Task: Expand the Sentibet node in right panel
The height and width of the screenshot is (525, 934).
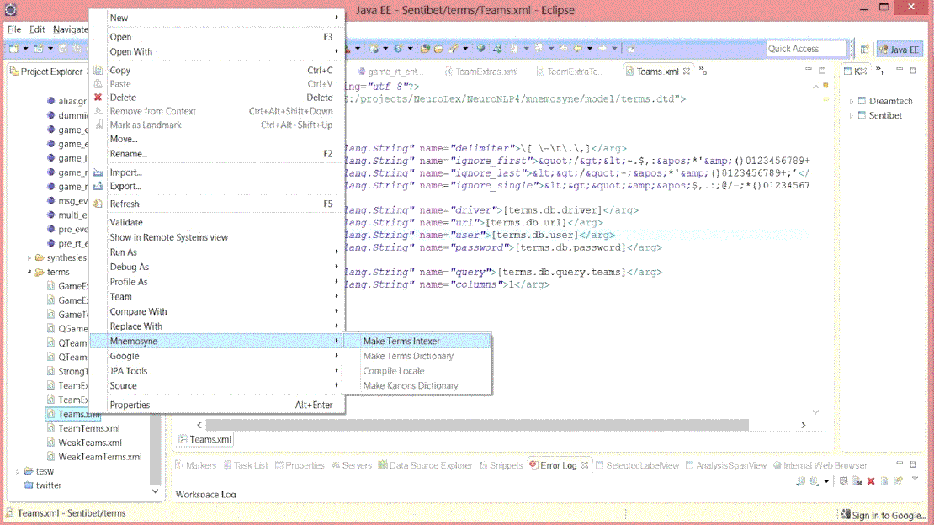Action: point(852,115)
